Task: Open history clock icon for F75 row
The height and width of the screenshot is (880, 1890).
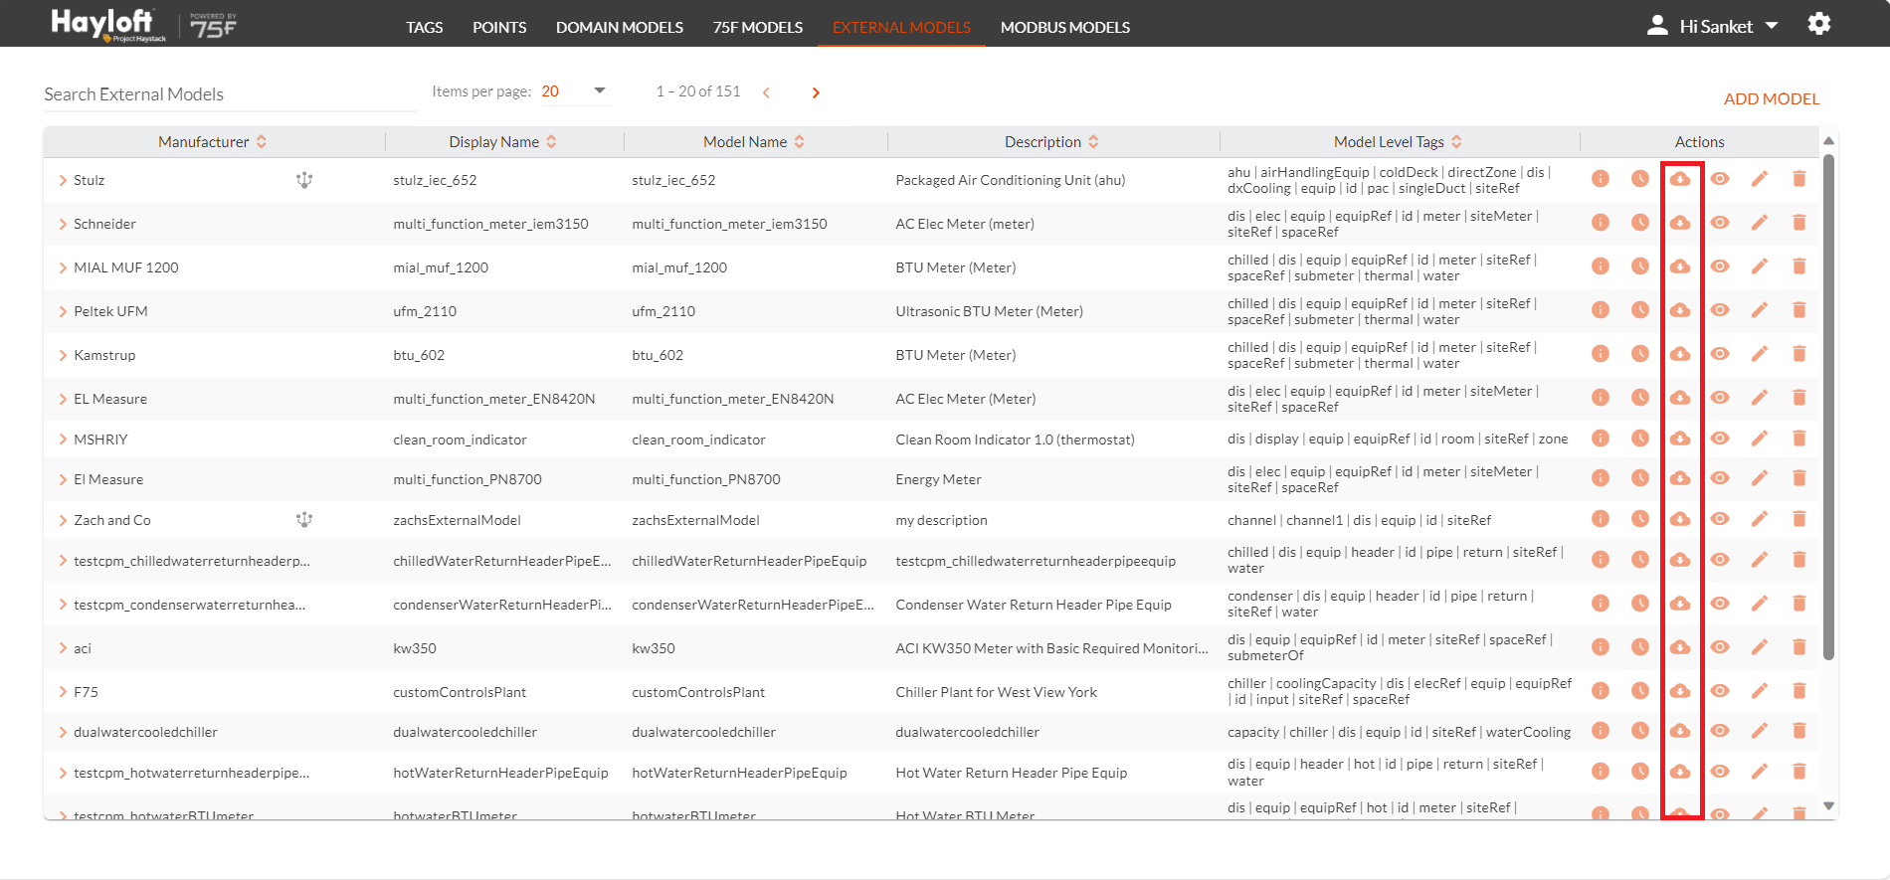Action: (1640, 691)
